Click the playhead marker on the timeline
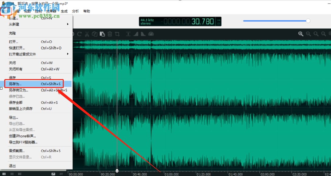The image size is (331, 176). [117, 171]
